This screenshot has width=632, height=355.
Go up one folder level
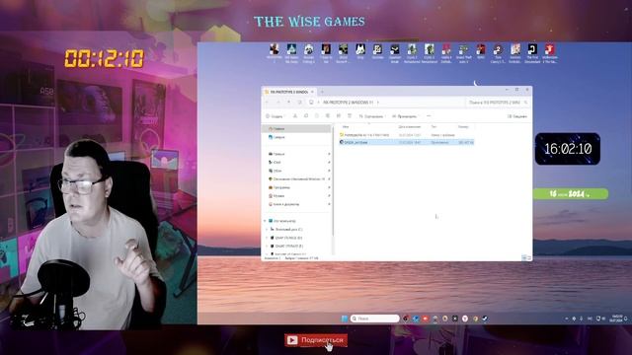[x=288, y=103]
